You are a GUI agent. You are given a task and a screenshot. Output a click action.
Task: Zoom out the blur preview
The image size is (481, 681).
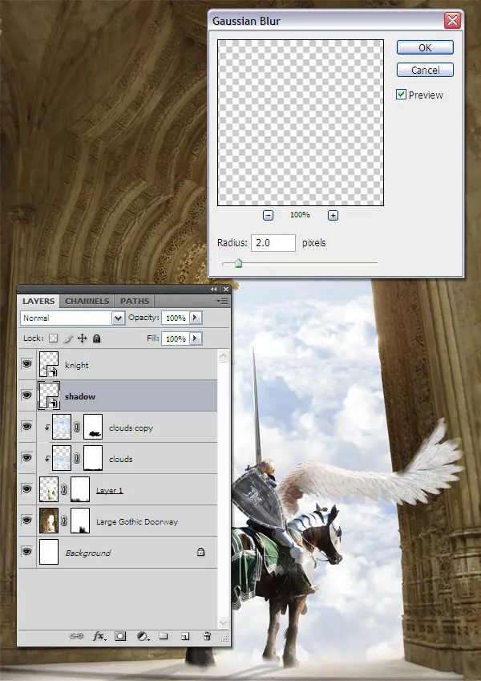pos(268,215)
